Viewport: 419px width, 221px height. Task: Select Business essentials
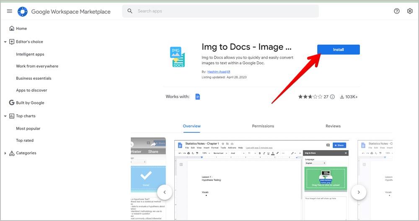click(34, 78)
